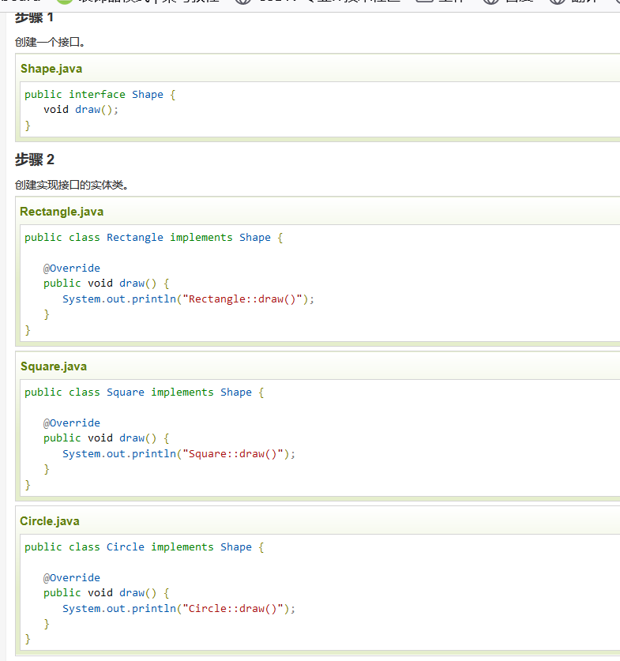Viewport: 620px width, 661px height.
Task: Click the "Rectangle::draw()" string literal
Action: pyautogui.click(x=245, y=299)
